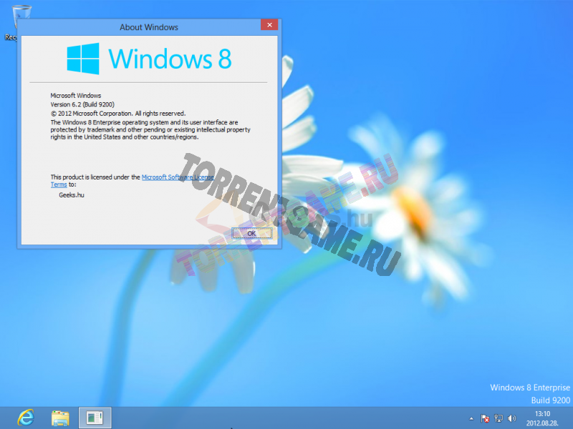Open the volume speaker tray icon
The height and width of the screenshot is (429, 573).
[x=511, y=418]
